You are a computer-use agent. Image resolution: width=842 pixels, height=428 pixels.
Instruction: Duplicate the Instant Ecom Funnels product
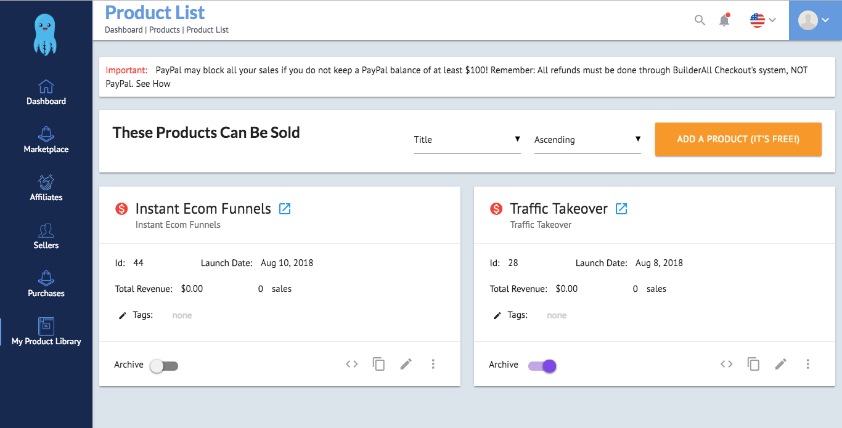[x=378, y=364]
